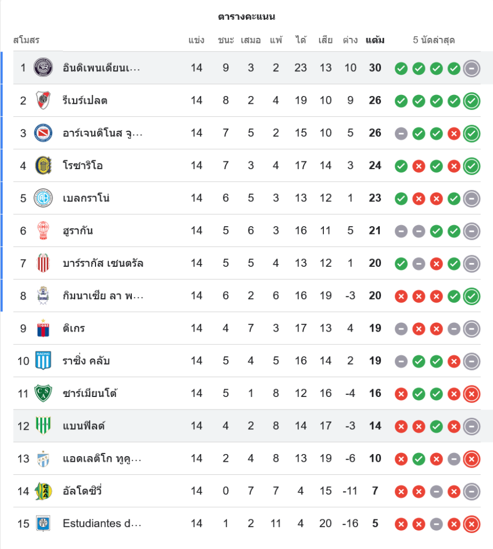Click the River Plate club crest icon

coord(42,100)
